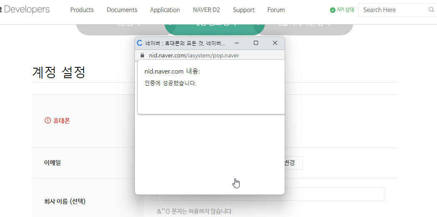Click the search magnifier icon
This screenshot has width=437, height=217.
pos(432,10)
